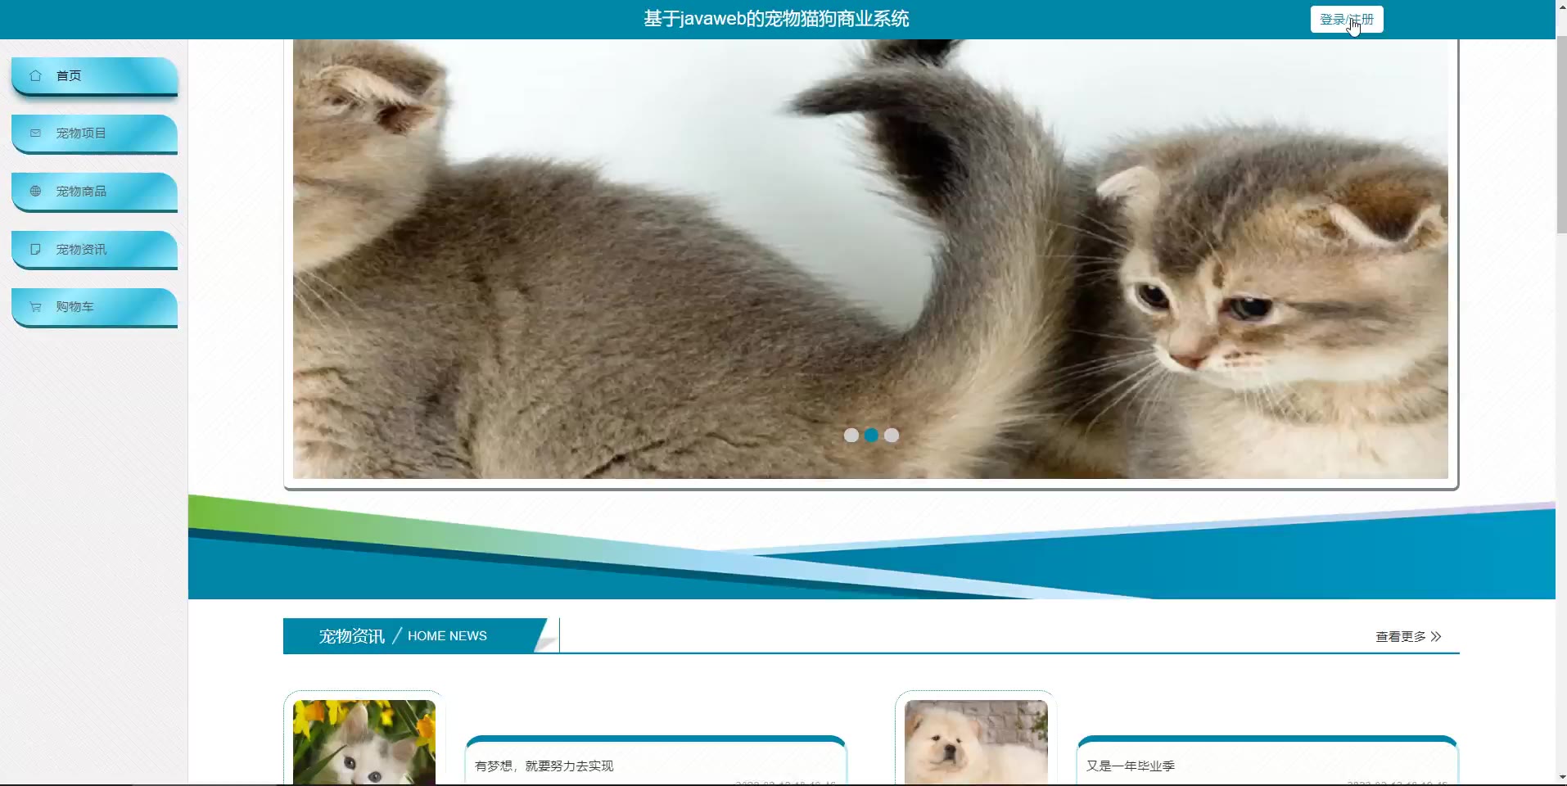Click the kitten banner image

870,259
